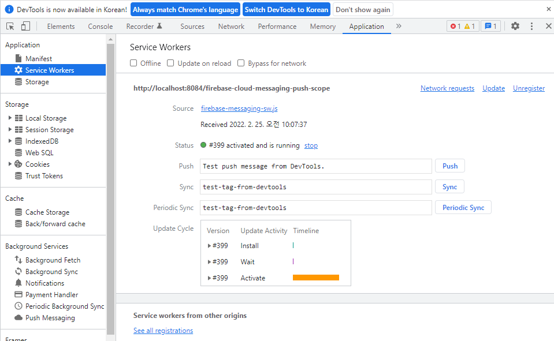Screen dimensions: 554x341
Task: Click the Periodic Sync button
Action: point(463,208)
